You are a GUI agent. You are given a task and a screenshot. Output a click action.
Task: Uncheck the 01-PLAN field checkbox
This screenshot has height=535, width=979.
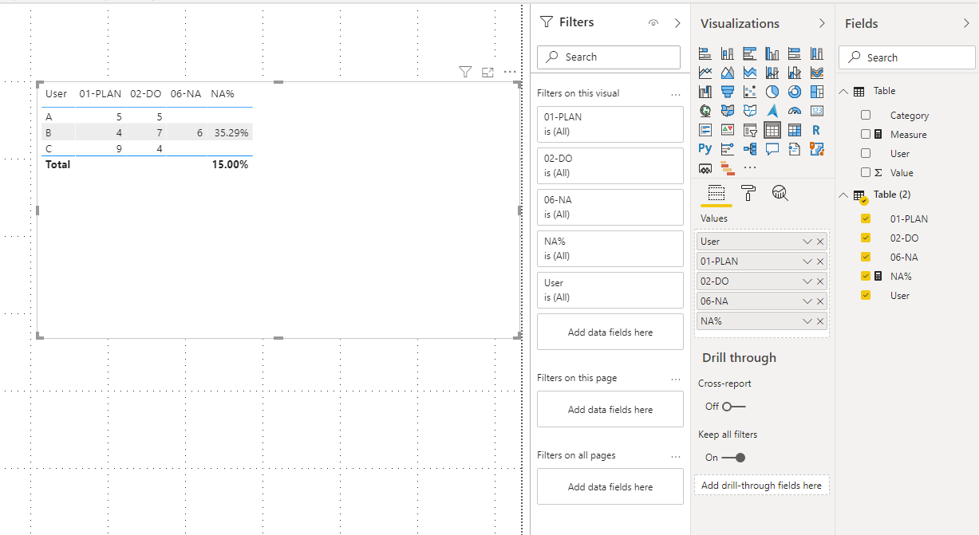tap(866, 218)
